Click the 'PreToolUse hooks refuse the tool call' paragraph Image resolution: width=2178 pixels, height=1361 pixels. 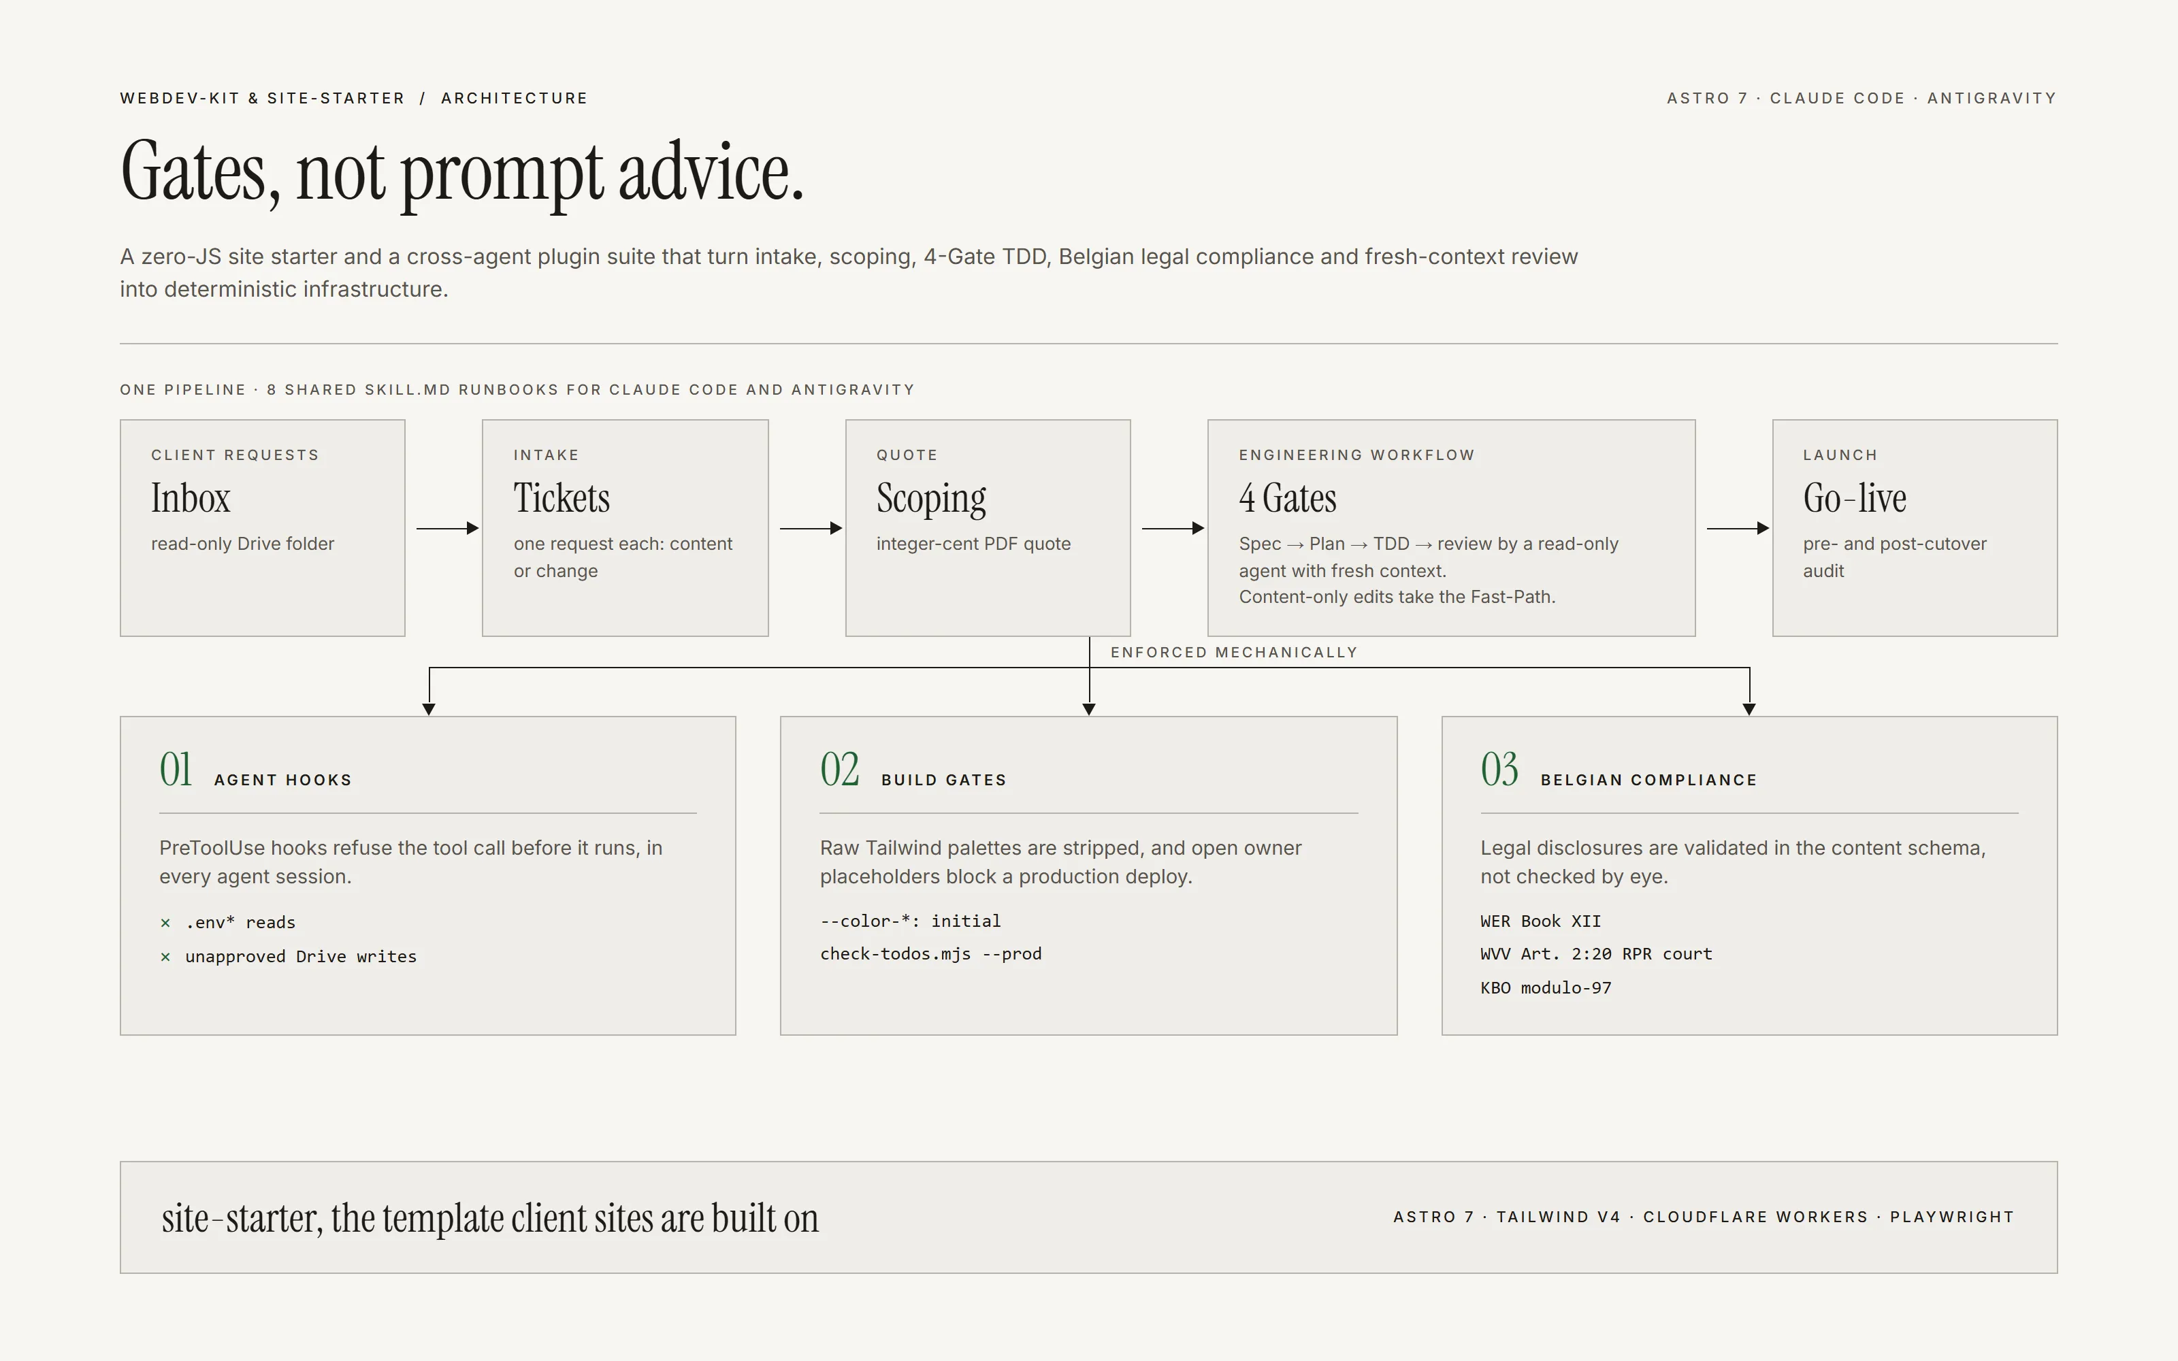point(410,862)
